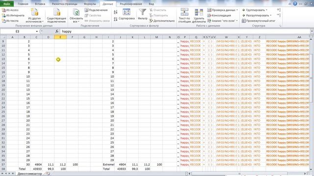Click Name Box showing E3
This screenshot has width=314, height=176.
click(18, 31)
